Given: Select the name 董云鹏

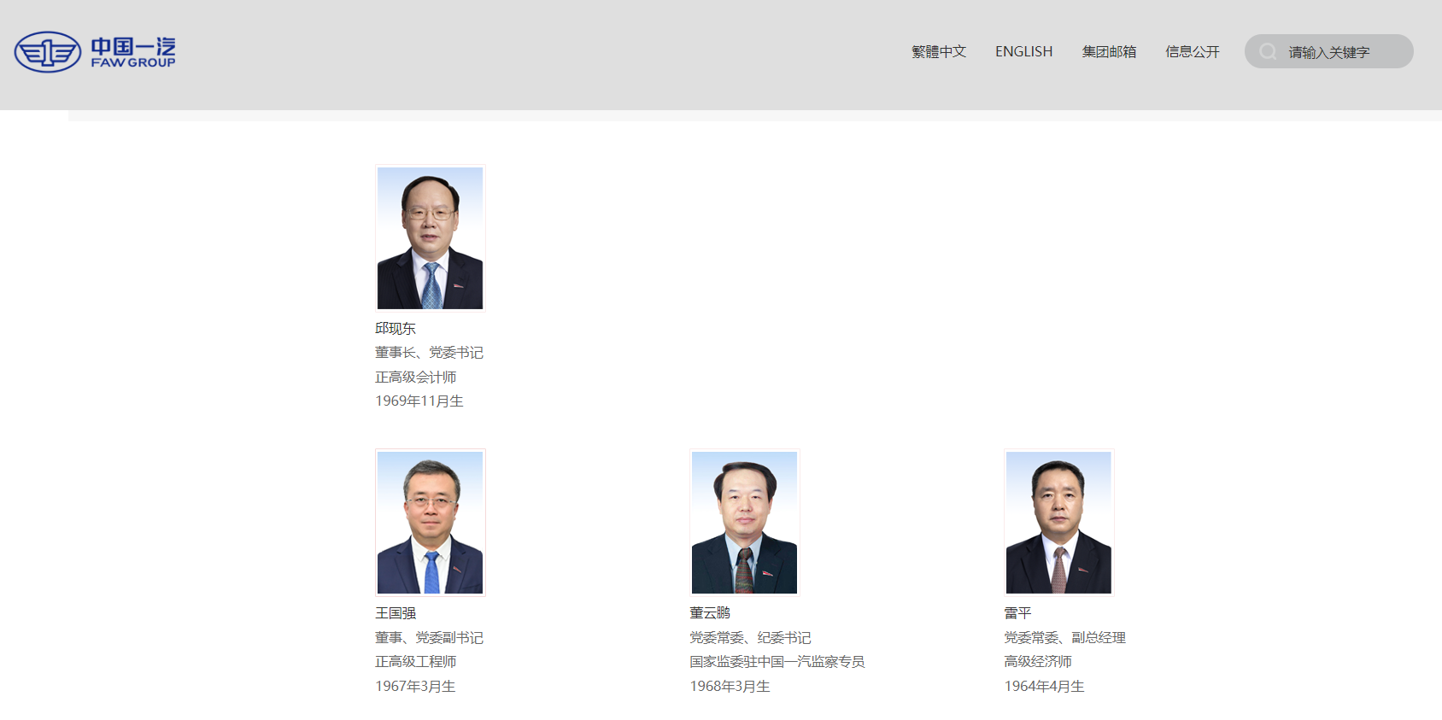Looking at the screenshot, I should [x=710, y=613].
